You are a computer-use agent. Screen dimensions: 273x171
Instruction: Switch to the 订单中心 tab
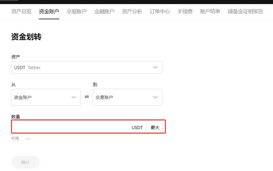point(160,12)
